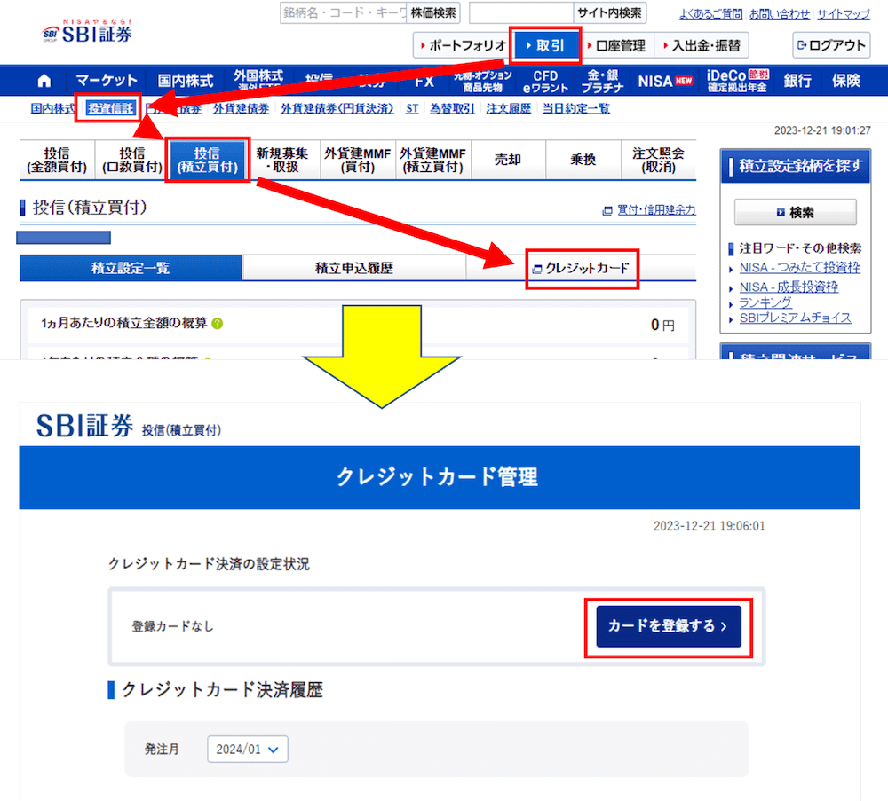Viewport: 888px width, 801px height.
Task: Switch to the 注文照会(取消) tab
Action: [x=659, y=160]
